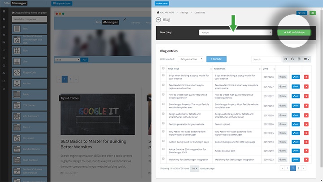Screen dimensions: 323x182
Task: Select the Pic Unveil component
Action: [29, 138]
